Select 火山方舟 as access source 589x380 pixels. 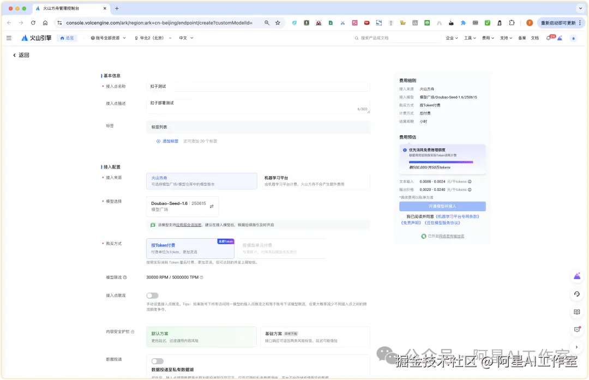coord(202,180)
